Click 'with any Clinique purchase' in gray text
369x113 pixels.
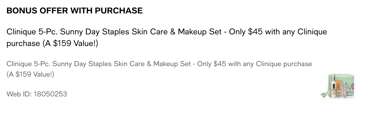click(270, 64)
